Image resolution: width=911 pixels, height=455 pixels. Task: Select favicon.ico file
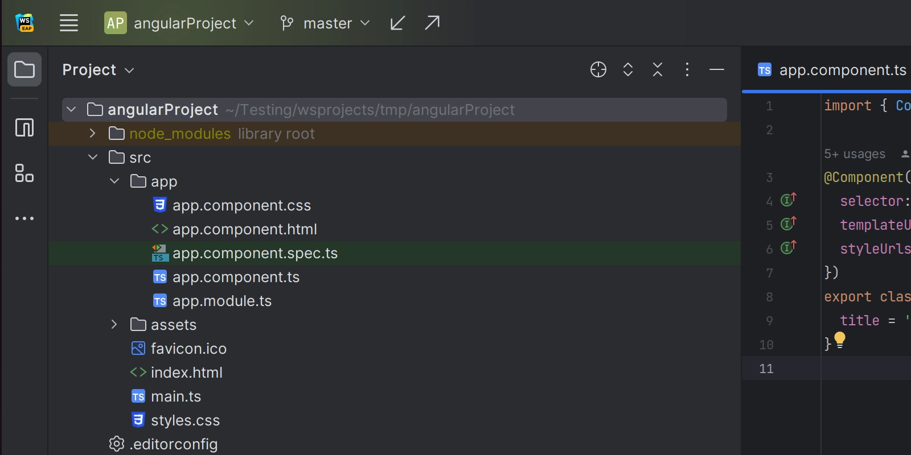coord(395,349)
